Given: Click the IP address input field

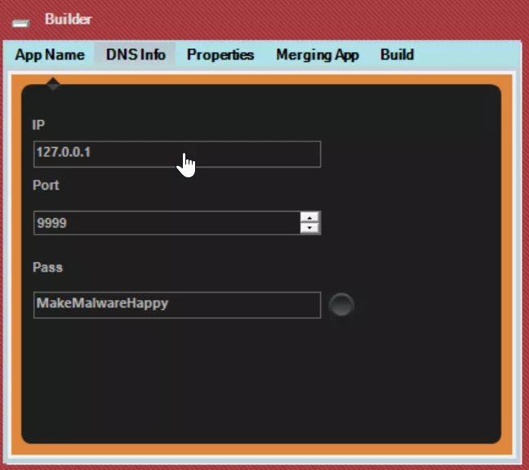Looking at the screenshot, I should [176, 154].
